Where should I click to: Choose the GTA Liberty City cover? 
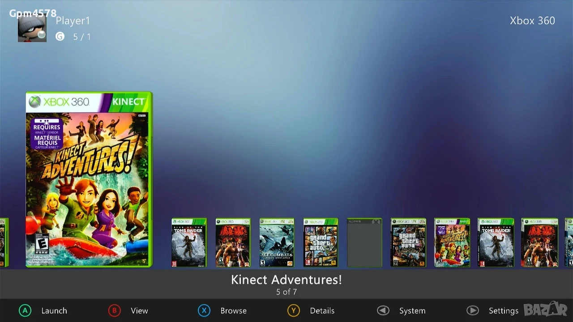click(408, 243)
